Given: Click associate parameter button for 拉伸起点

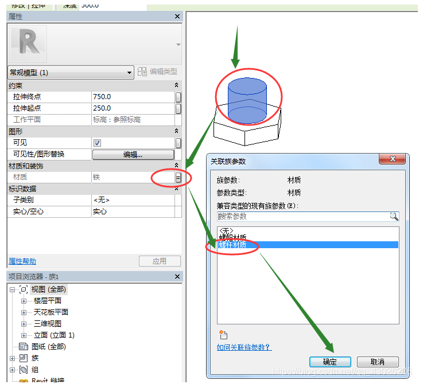Looking at the screenshot, I should pyautogui.click(x=178, y=108).
